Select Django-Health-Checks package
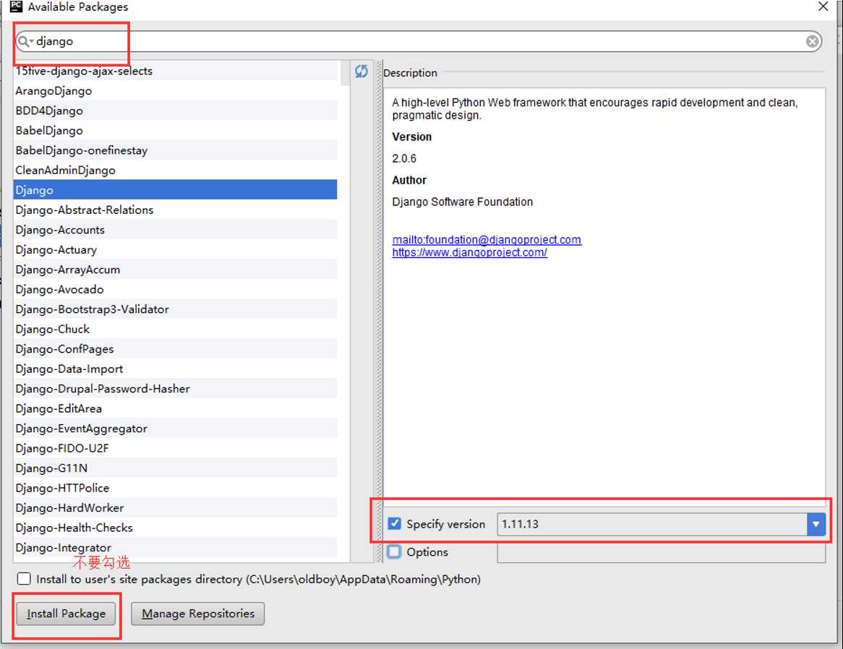This screenshot has width=843, height=649. tap(175, 528)
